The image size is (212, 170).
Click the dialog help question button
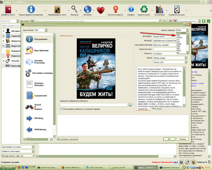pyautogui.click(x=185, y=24)
